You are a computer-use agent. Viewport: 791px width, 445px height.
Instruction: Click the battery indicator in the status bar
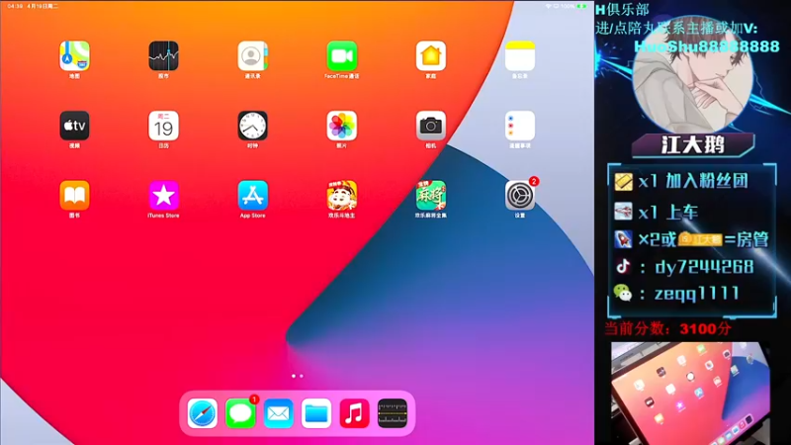point(581,6)
